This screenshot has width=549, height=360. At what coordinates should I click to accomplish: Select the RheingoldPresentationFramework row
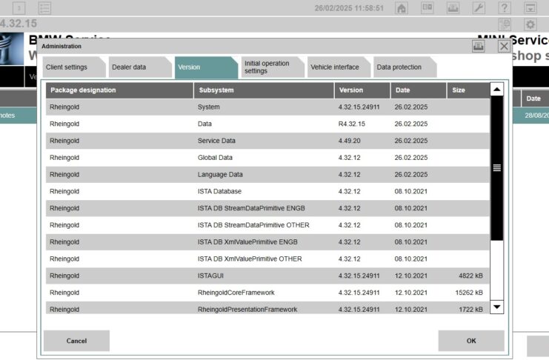point(267,308)
